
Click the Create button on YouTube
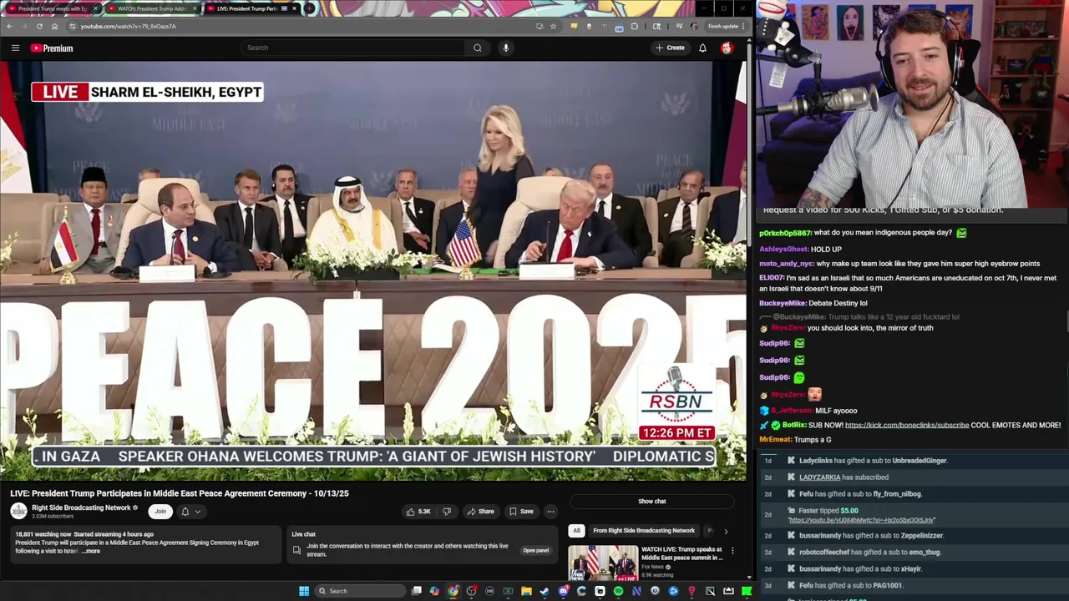pyautogui.click(x=670, y=48)
